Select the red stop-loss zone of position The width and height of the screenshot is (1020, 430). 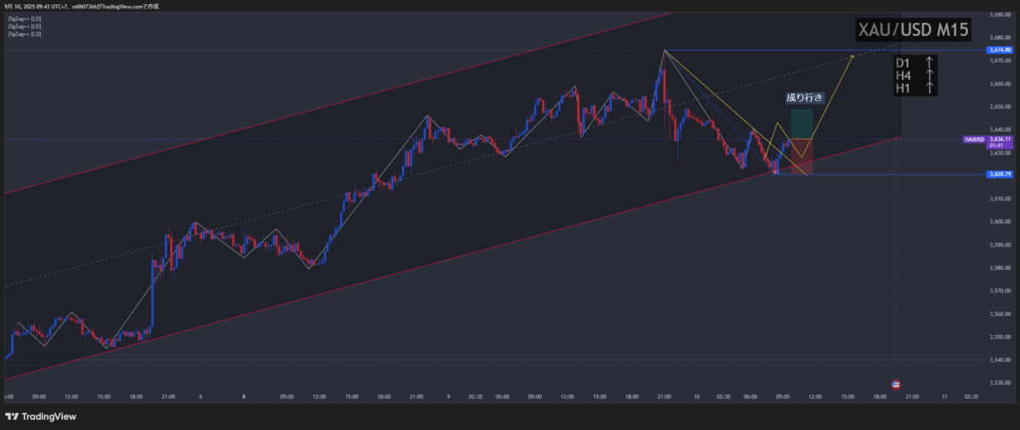[x=802, y=156]
